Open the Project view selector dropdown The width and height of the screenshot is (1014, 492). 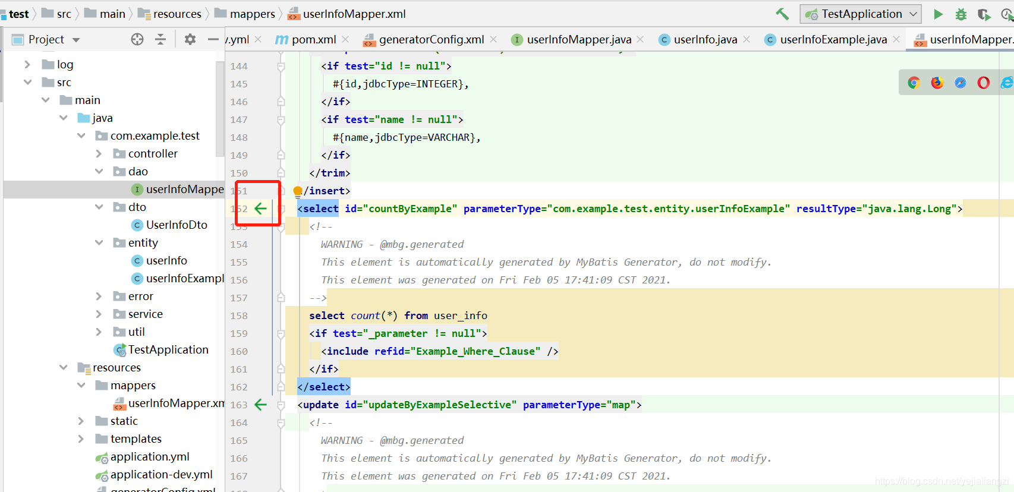76,40
